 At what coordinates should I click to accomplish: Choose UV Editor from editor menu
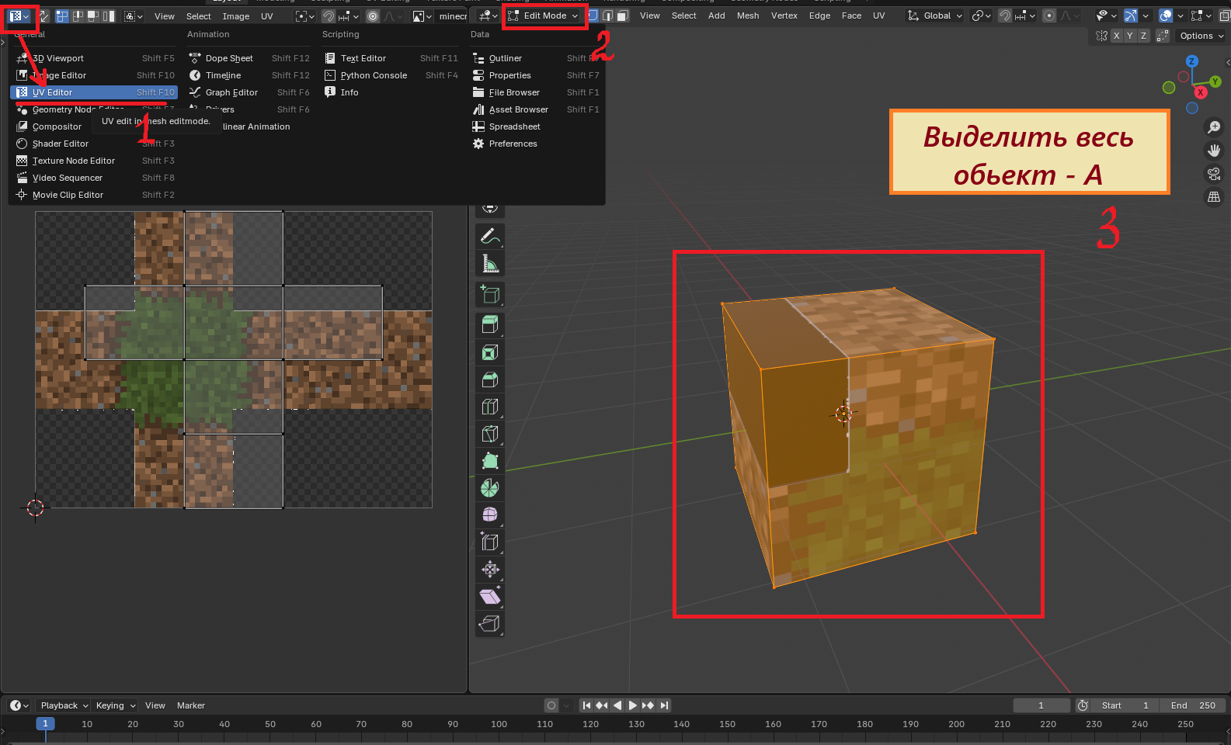tap(94, 92)
